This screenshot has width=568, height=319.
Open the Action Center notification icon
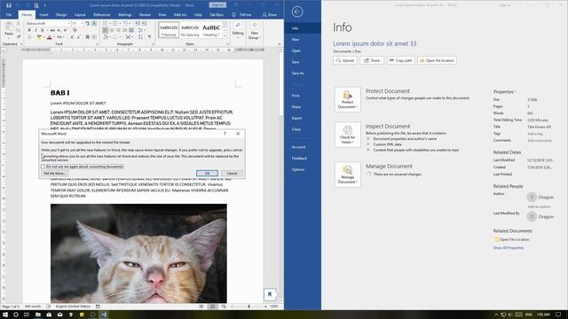(x=558, y=315)
